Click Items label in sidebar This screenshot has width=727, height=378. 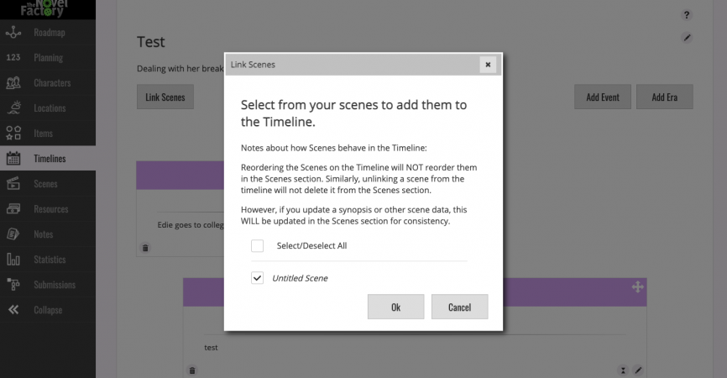[x=43, y=133]
